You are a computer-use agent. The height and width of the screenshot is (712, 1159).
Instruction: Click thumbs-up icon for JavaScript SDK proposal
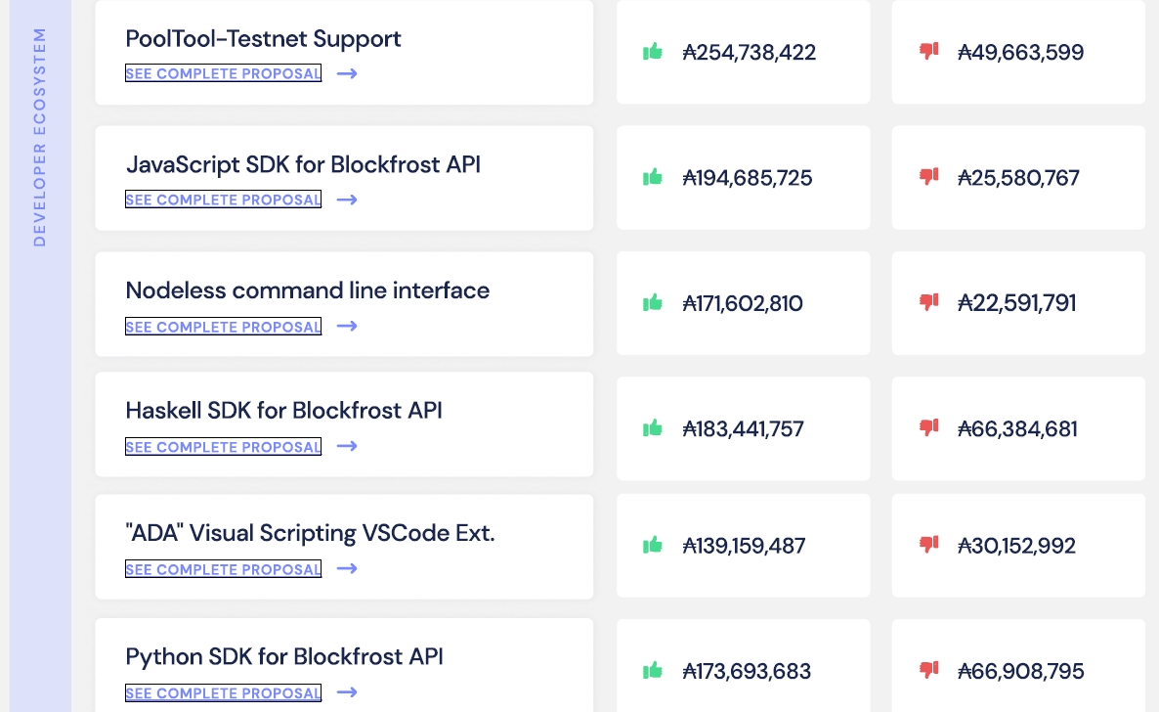coord(652,177)
